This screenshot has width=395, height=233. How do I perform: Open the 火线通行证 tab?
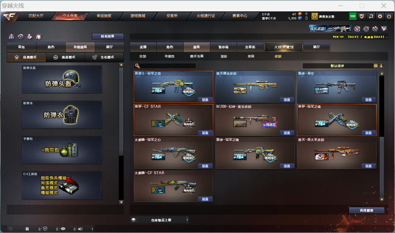pyautogui.click(x=206, y=16)
